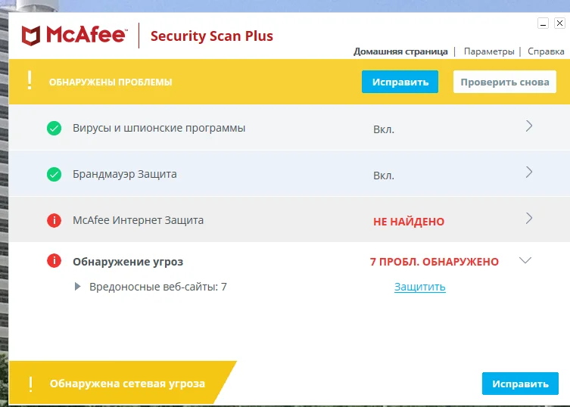
Task: Click exclamation icon in bottom network threat banner
Action: (x=30, y=384)
